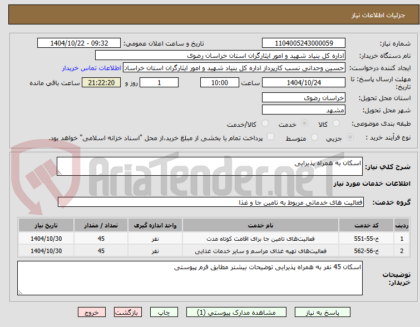Click the توضیحات خریدار notes textarea
The width and height of the screenshot is (420, 327).
[190, 278]
